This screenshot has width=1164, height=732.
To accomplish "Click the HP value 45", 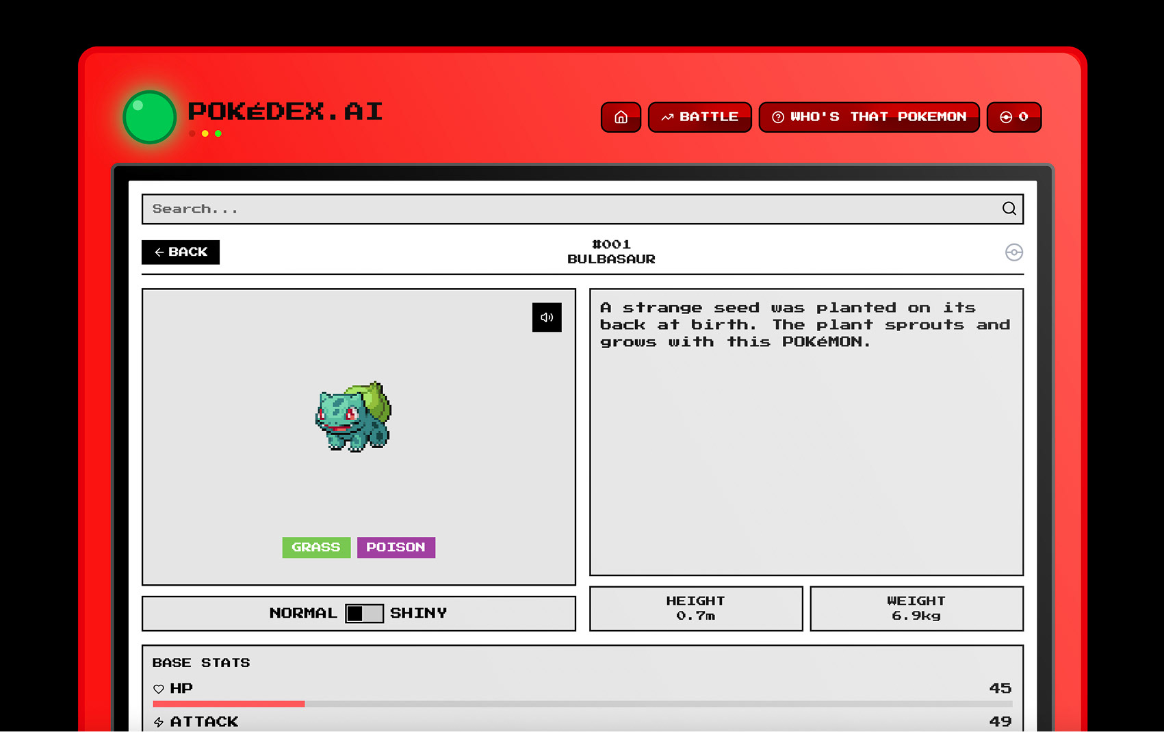I will click(x=1000, y=688).
